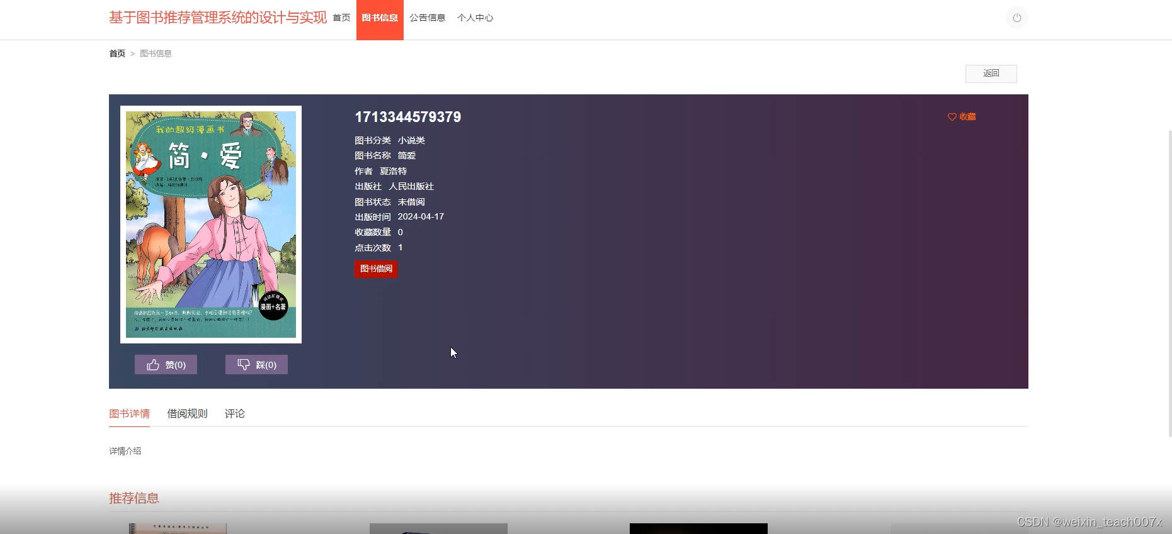Image resolution: width=1172 pixels, height=534 pixels.
Task: Switch to the 借阅规则 tab
Action: 187,414
